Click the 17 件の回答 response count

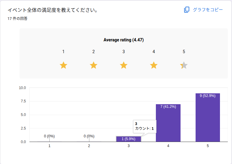(x=18, y=19)
